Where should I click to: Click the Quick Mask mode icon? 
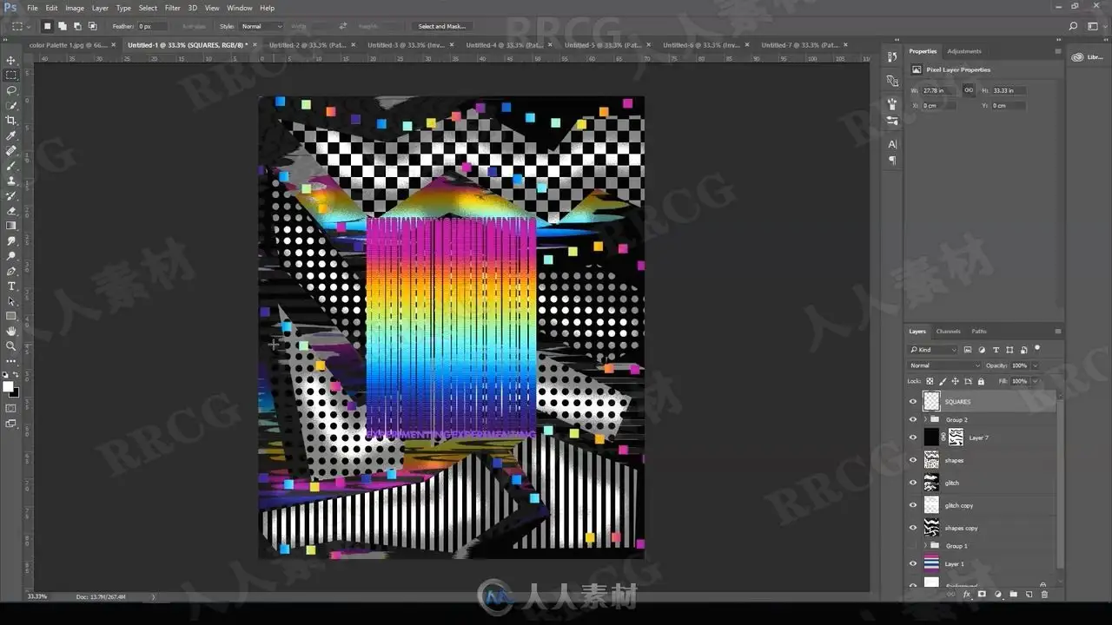(x=11, y=408)
